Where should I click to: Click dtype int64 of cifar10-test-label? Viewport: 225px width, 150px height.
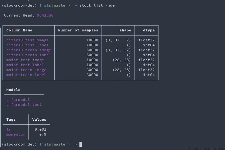point(149,45)
